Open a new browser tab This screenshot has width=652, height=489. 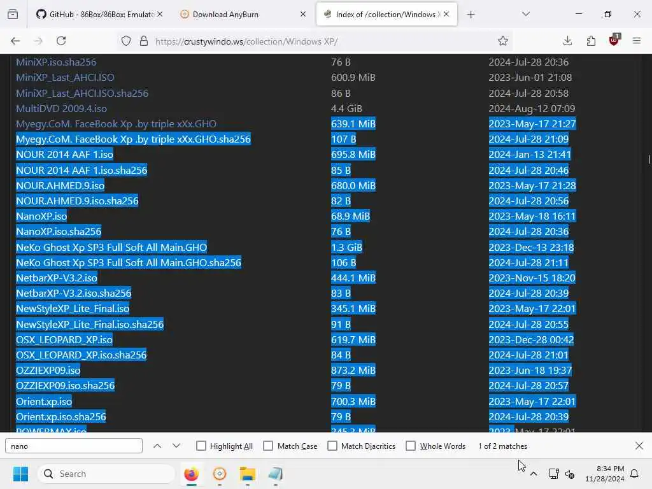point(471,15)
